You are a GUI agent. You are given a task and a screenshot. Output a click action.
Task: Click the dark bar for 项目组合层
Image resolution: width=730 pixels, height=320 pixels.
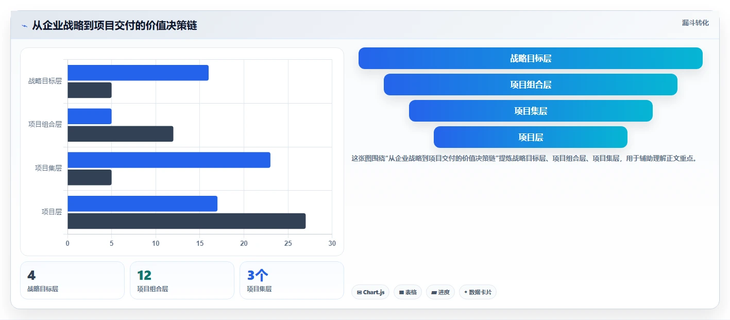(121, 134)
